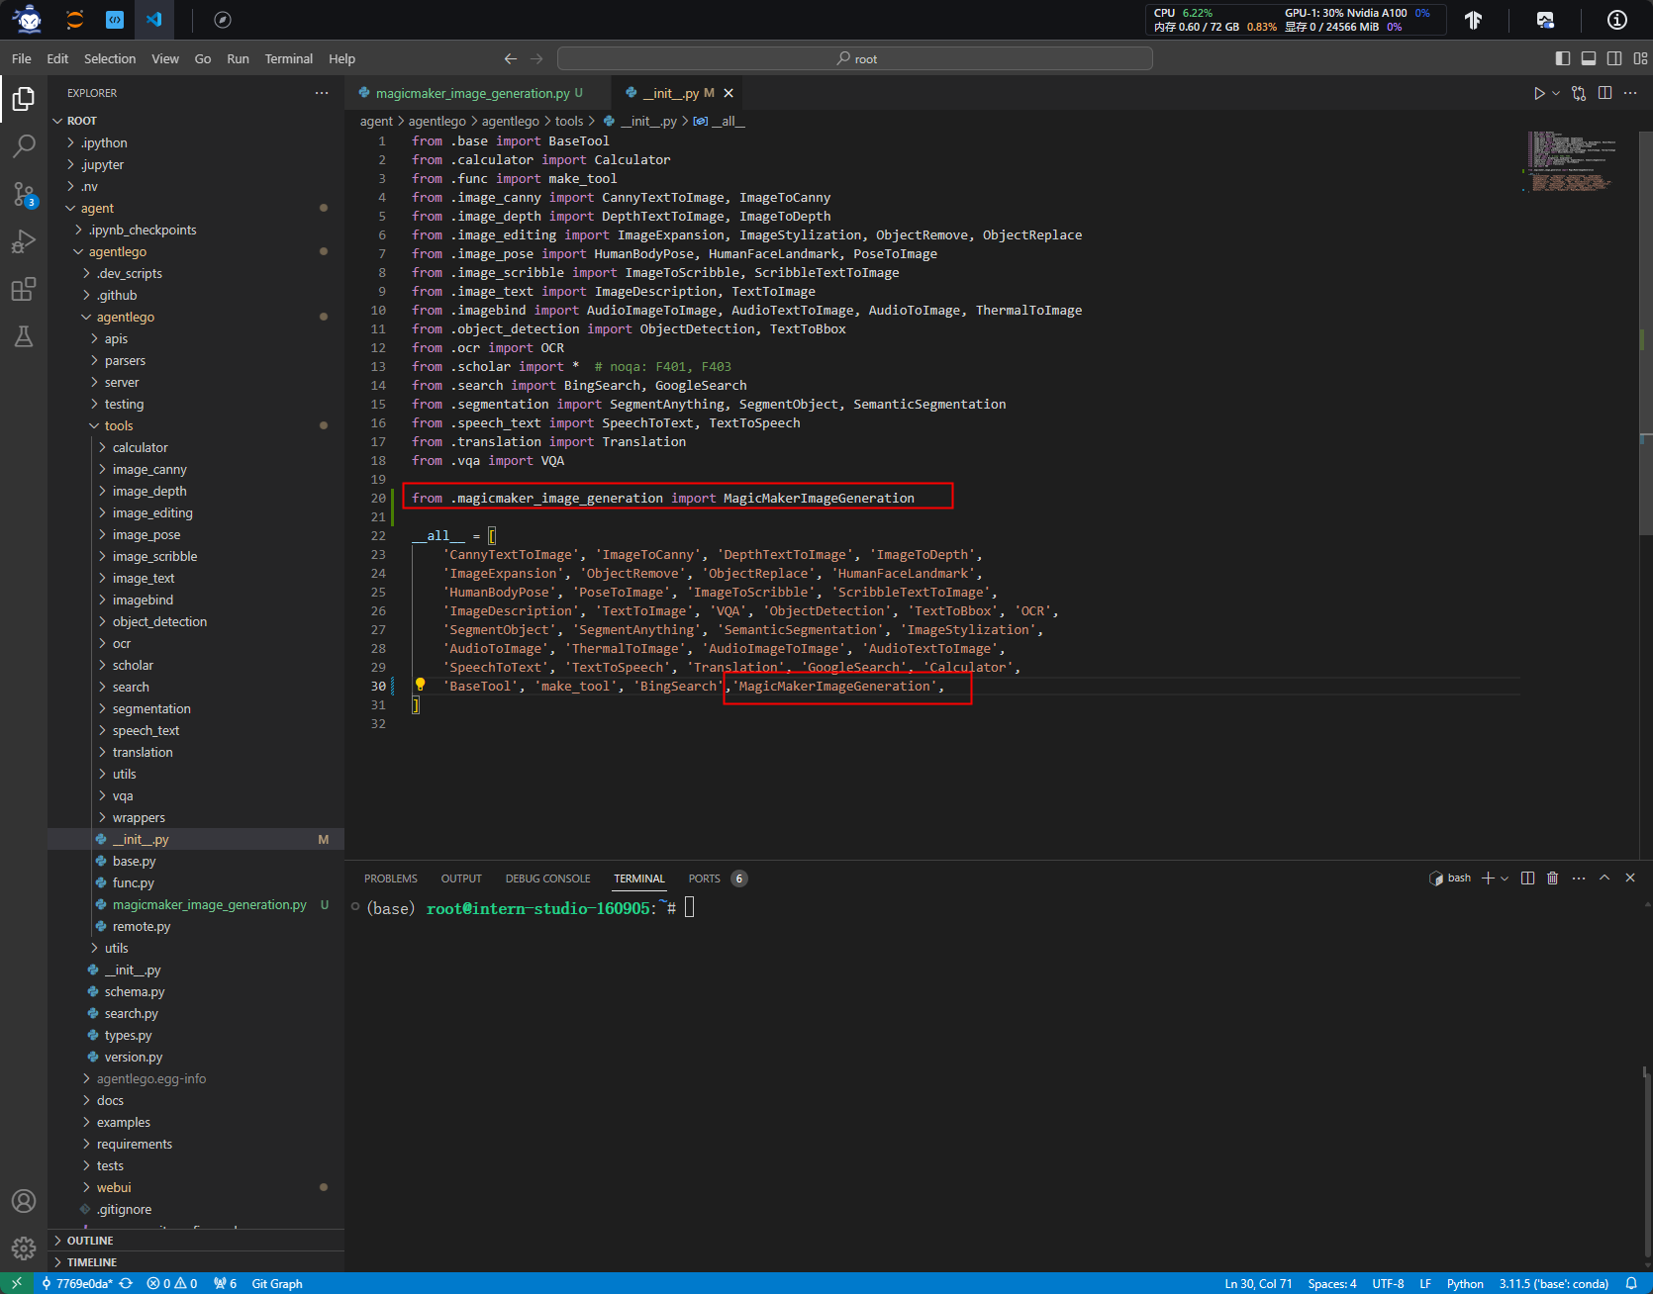Close the terminal panel
The width and height of the screenshot is (1653, 1294).
(x=1630, y=878)
